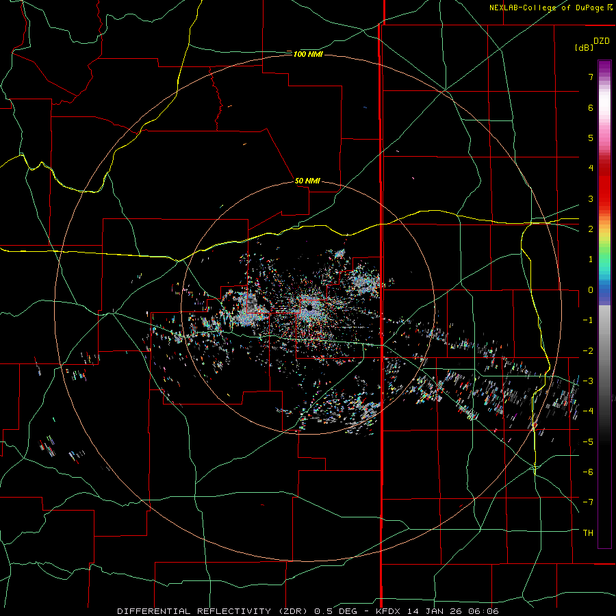Click the 50 NMI range ring label
616x616 pixels.
[x=307, y=181]
